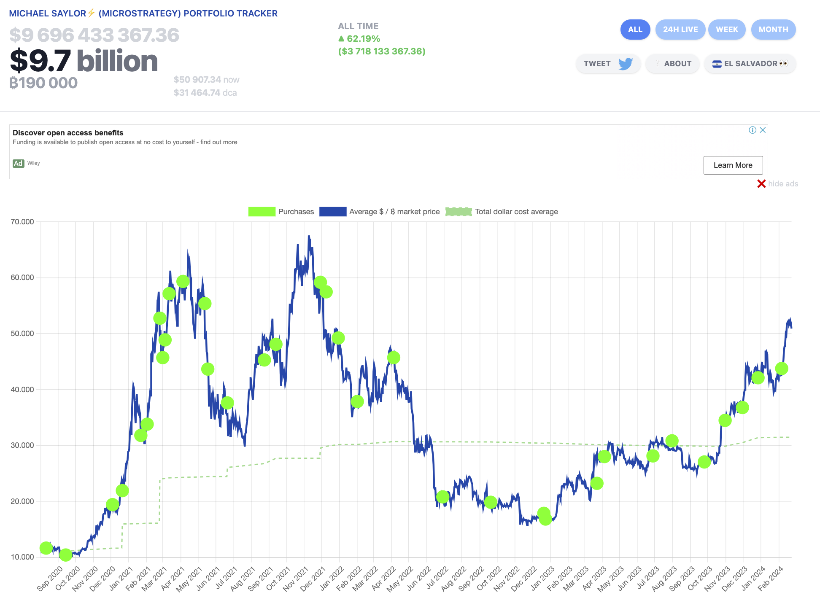This screenshot has height=603, width=820.
Task: Click the Ad badge in the banner
Action: click(x=18, y=163)
